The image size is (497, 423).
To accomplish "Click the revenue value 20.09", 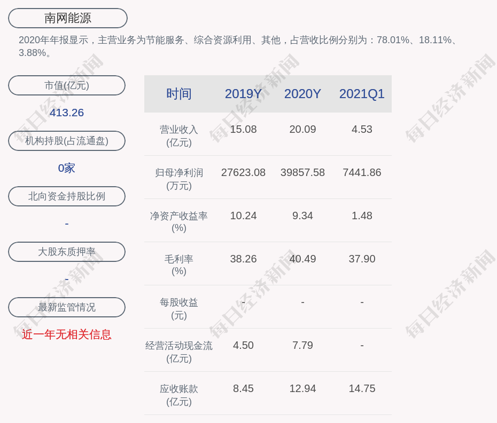I will pos(302,130).
